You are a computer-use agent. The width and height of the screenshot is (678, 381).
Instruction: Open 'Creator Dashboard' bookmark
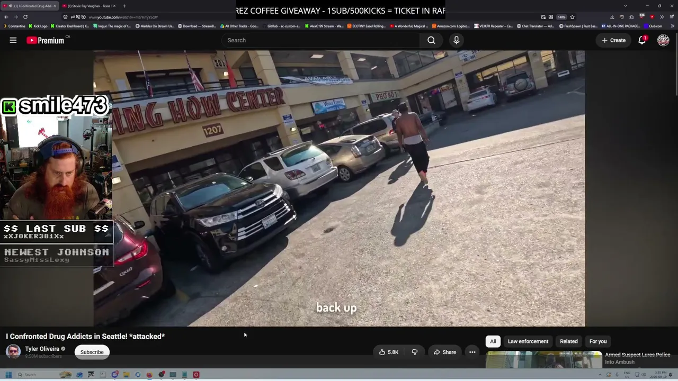pos(69,26)
